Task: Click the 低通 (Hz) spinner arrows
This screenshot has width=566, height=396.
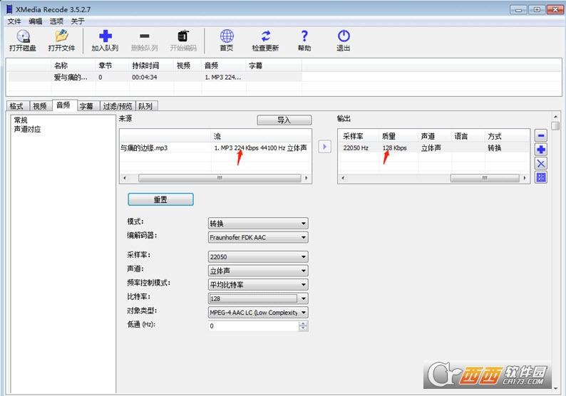Action: [303, 325]
